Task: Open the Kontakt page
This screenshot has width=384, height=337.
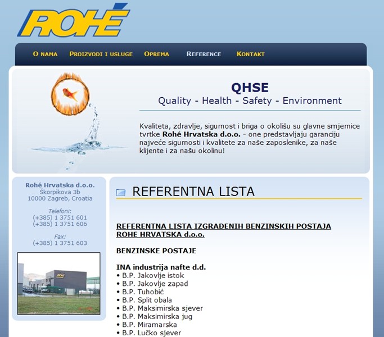Action: [251, 54]
